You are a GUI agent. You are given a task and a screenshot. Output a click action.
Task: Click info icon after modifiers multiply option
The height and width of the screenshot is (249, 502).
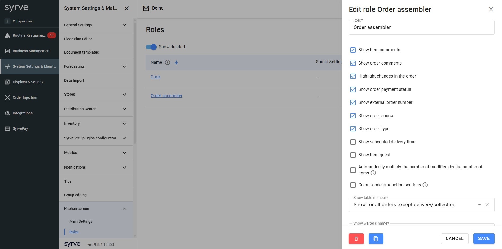coord(373,173)
